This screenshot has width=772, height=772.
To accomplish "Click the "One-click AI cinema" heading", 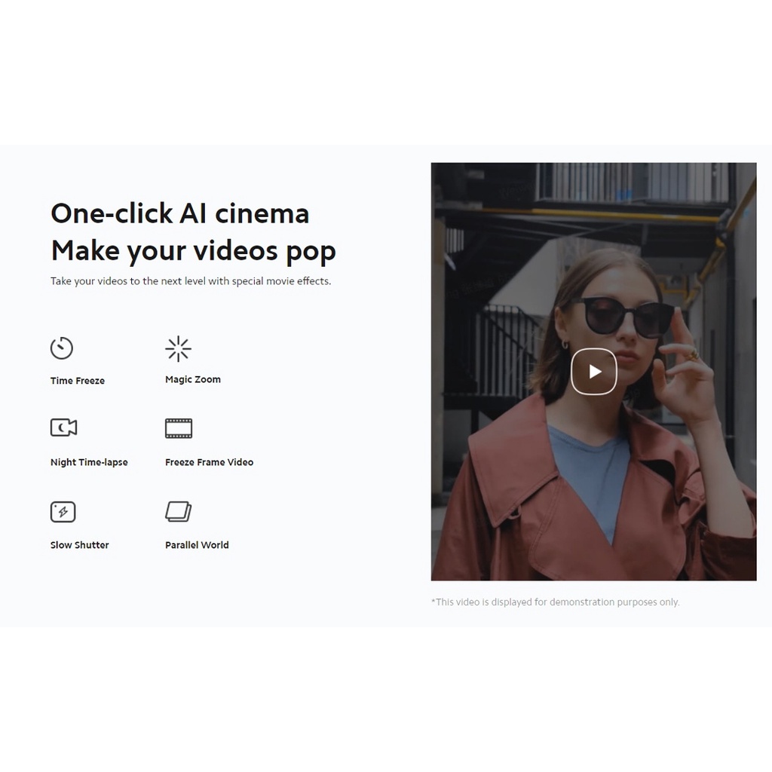I will [x=179, y=213].
